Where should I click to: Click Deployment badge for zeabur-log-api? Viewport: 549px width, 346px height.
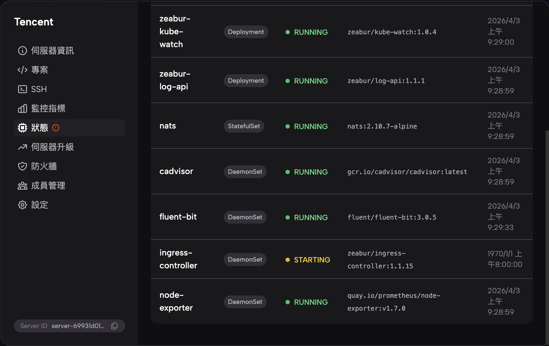[246, 81]
